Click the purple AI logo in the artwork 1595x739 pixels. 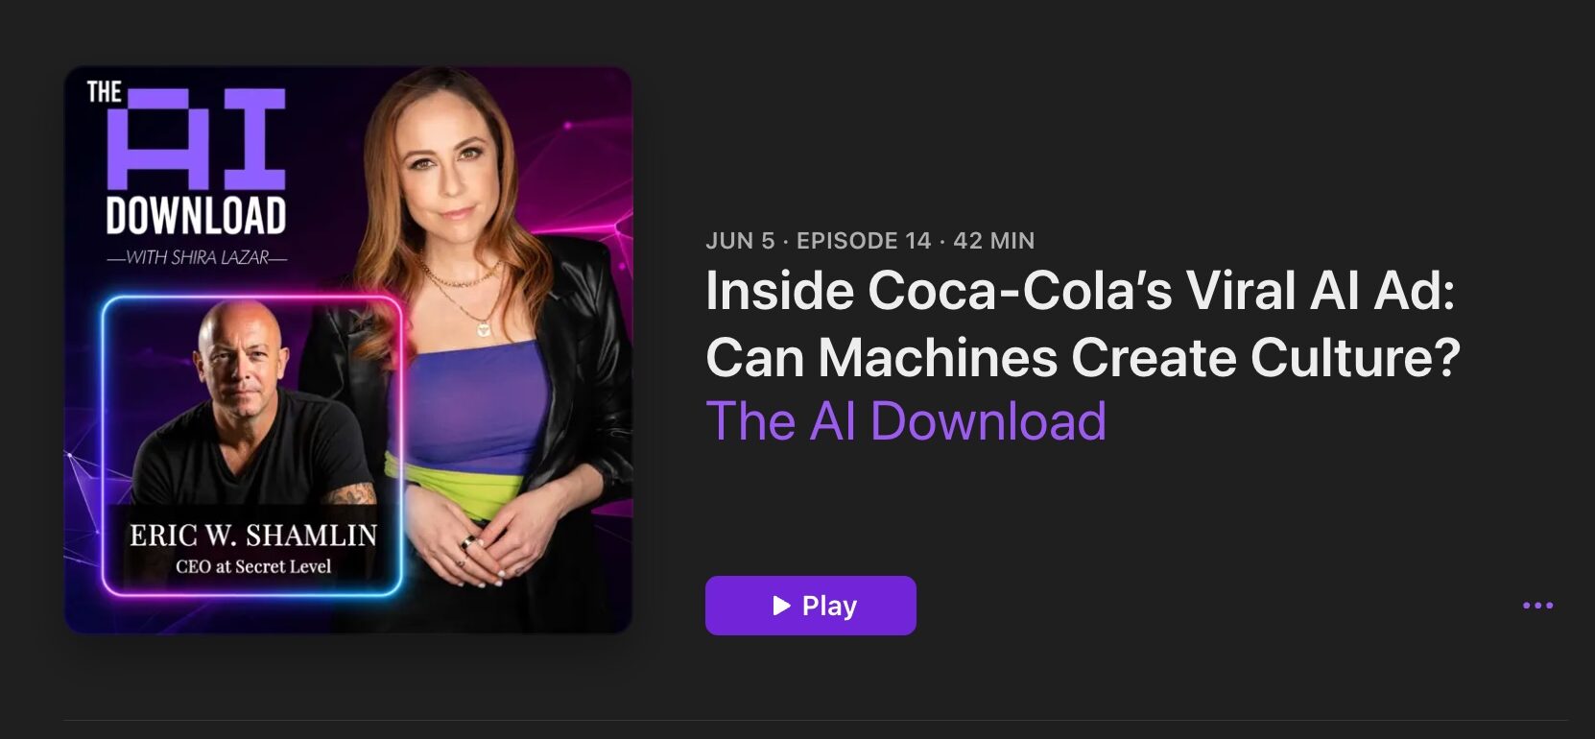197,139
